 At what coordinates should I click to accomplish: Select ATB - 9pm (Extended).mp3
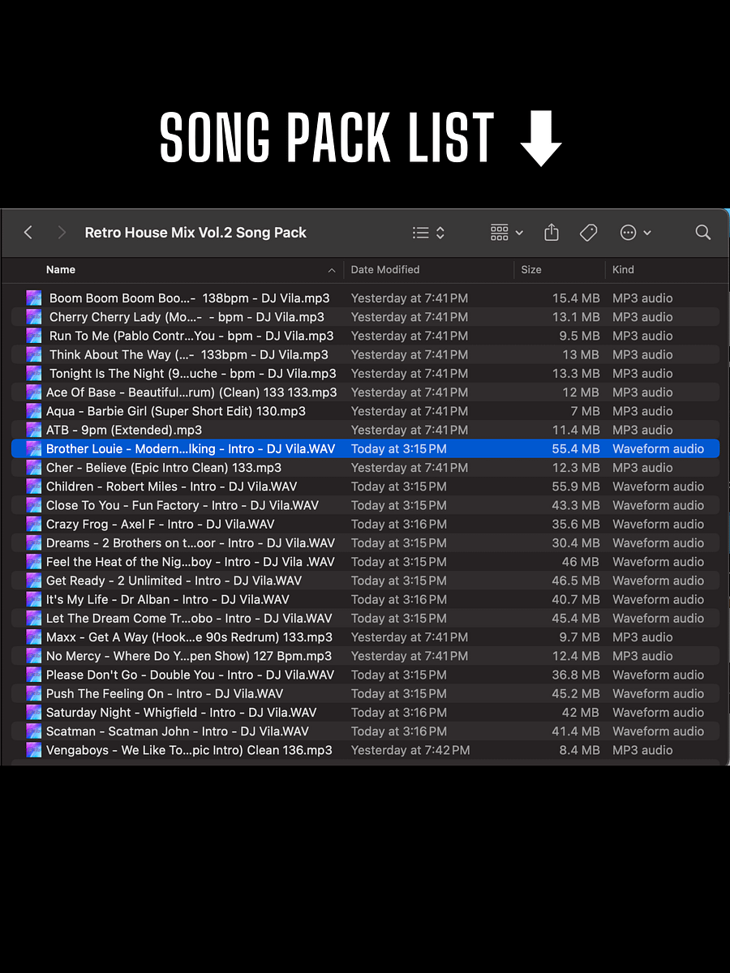pos(365,430)
